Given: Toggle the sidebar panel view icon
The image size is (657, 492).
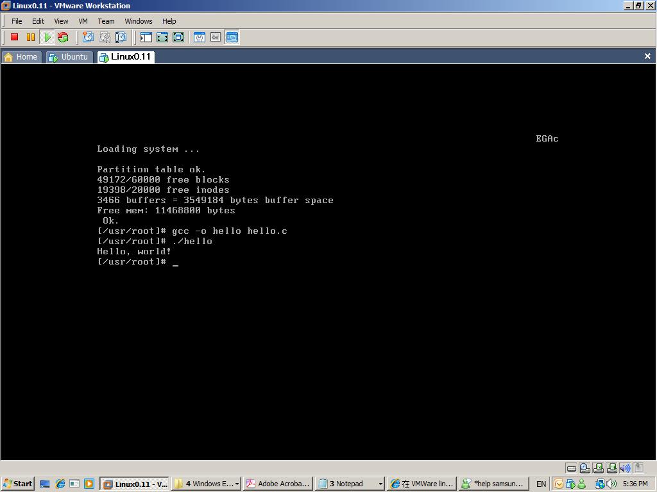Looking at the screenshot, I should click(x=146, y=37).
